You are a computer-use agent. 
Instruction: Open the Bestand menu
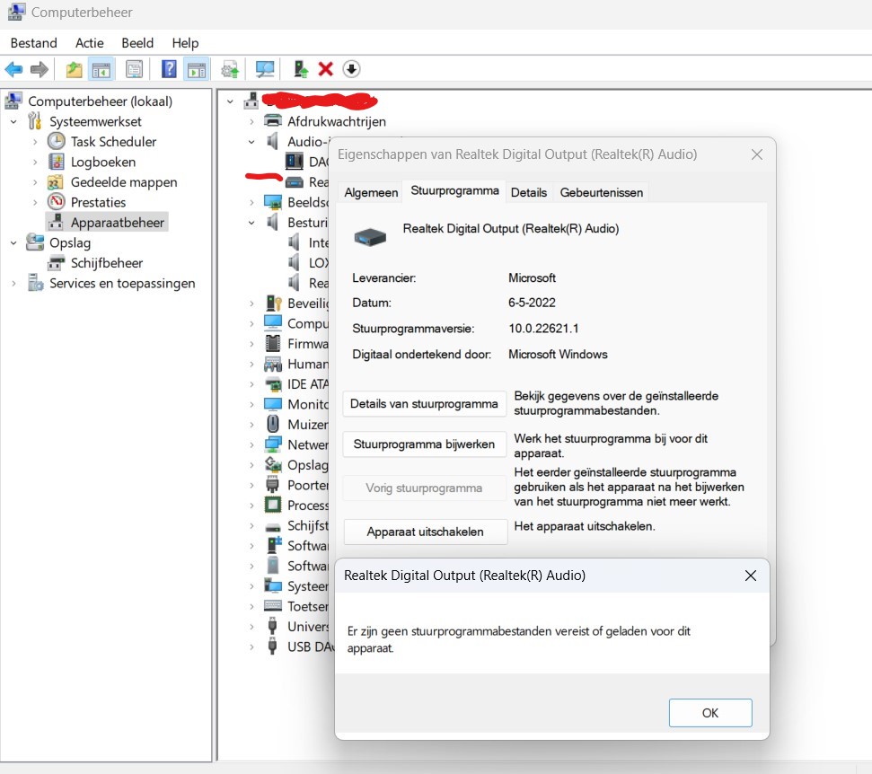point(33,43)
